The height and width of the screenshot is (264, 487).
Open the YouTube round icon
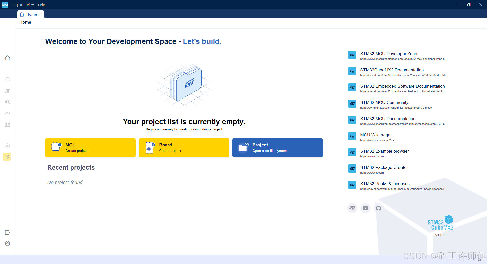[366, 208]
